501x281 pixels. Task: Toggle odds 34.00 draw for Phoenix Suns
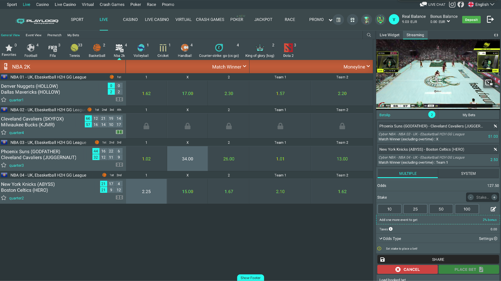coord(188,159)
